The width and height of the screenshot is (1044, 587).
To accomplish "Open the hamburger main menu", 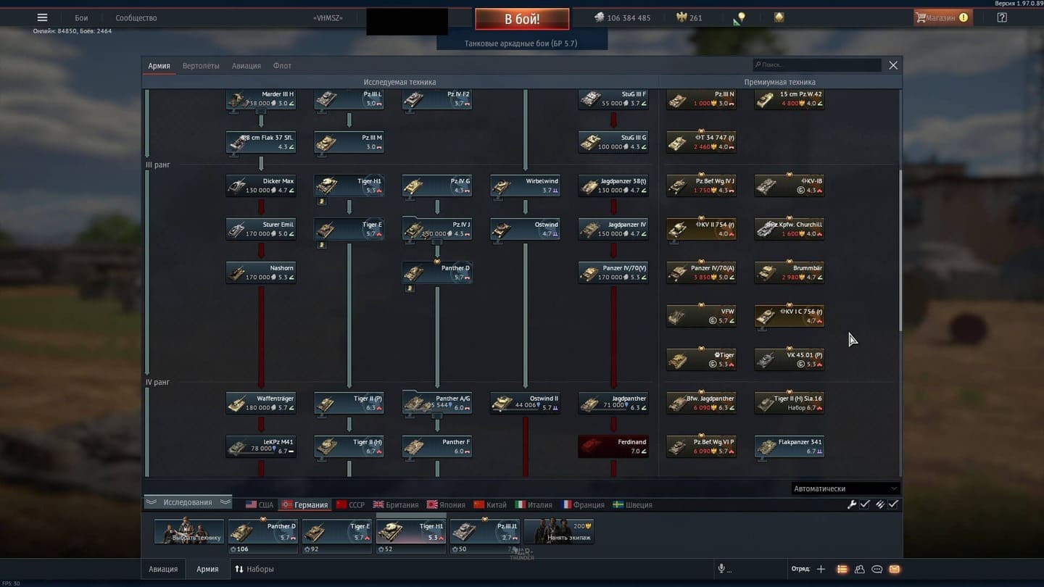I will [x=42, y=17].
